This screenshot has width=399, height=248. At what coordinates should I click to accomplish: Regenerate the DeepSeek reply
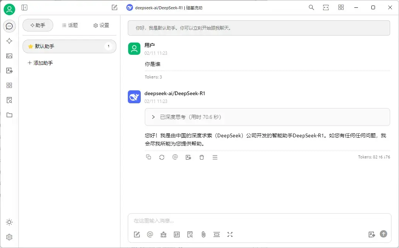point(162,157)
